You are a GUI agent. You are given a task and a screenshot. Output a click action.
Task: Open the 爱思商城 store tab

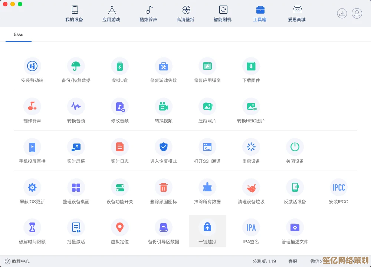pos(297,13)
